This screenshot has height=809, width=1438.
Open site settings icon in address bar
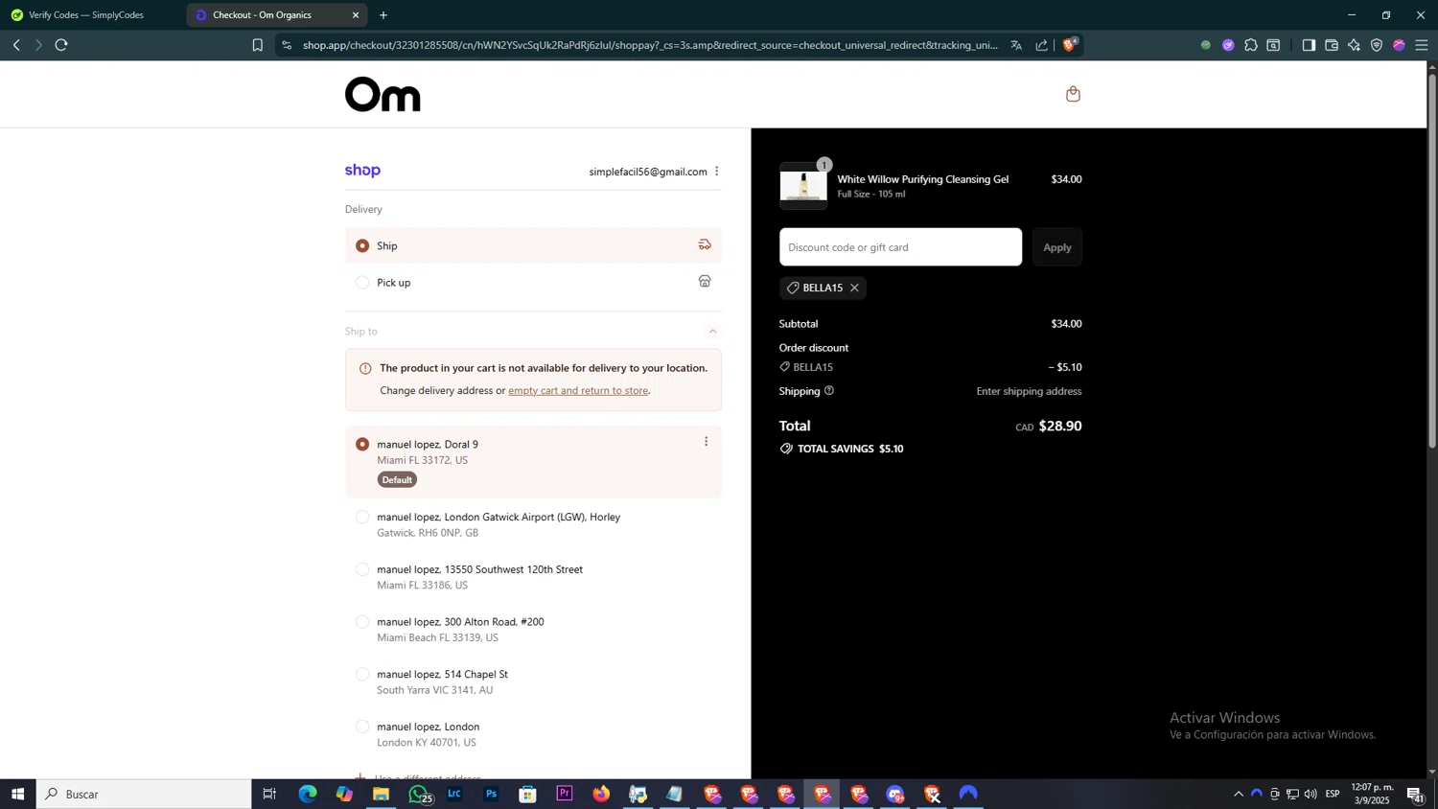[x=287, y=45]
